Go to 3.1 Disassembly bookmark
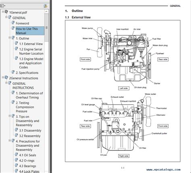 tap(30, 131)
